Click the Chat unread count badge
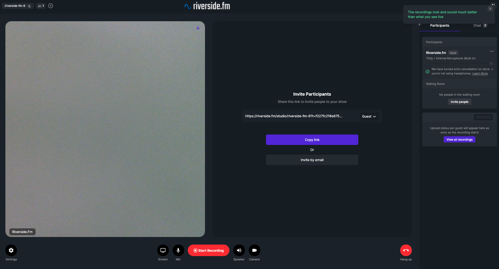Viewport: 499px width, 269px height. point(485,26)
